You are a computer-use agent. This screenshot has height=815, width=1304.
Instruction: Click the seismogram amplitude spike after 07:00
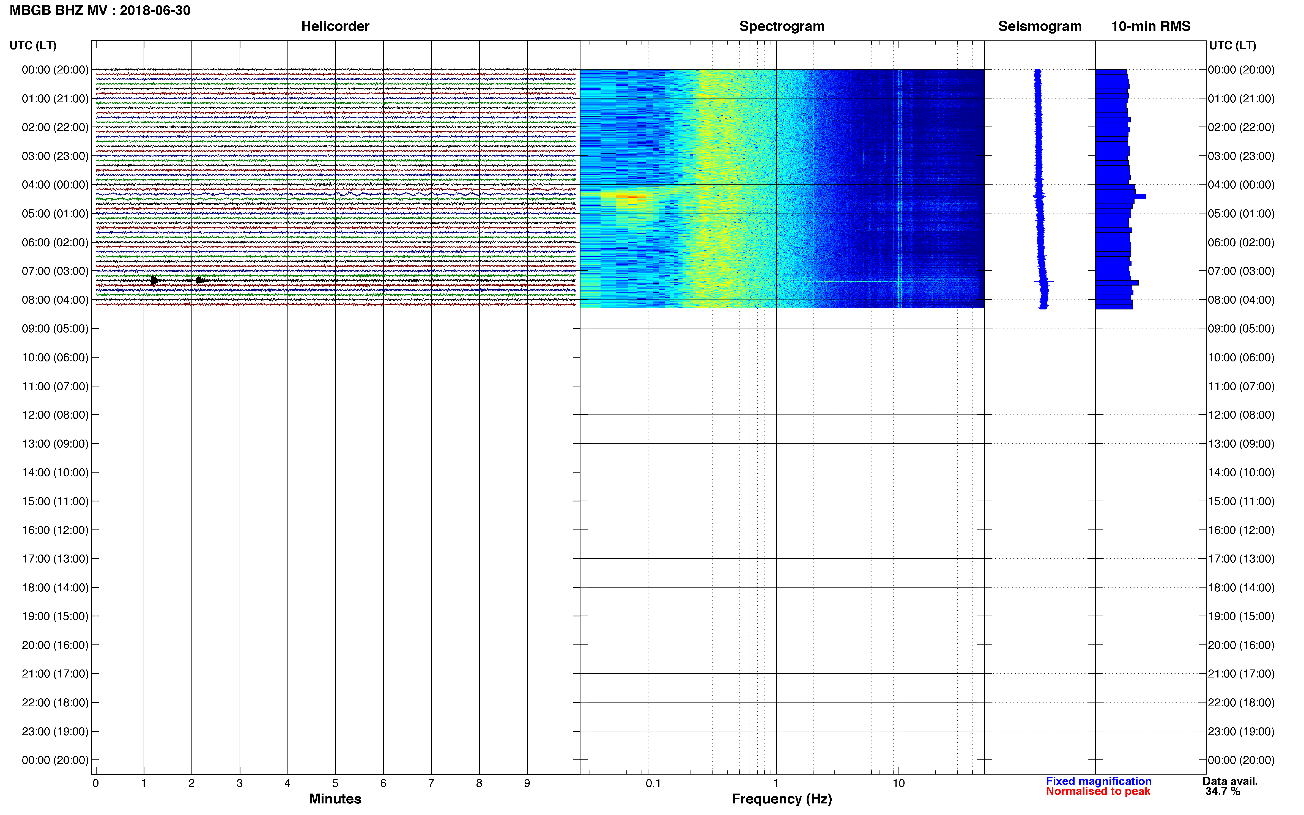coord(1043,281)
